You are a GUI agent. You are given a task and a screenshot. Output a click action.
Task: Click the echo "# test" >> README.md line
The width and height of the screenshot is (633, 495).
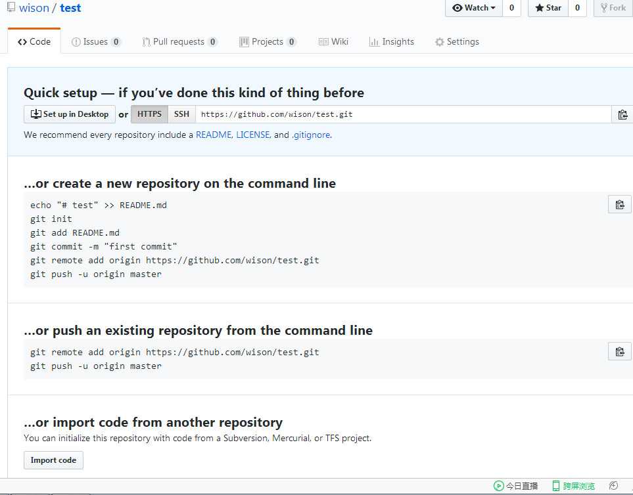click(x=99, y=205)
